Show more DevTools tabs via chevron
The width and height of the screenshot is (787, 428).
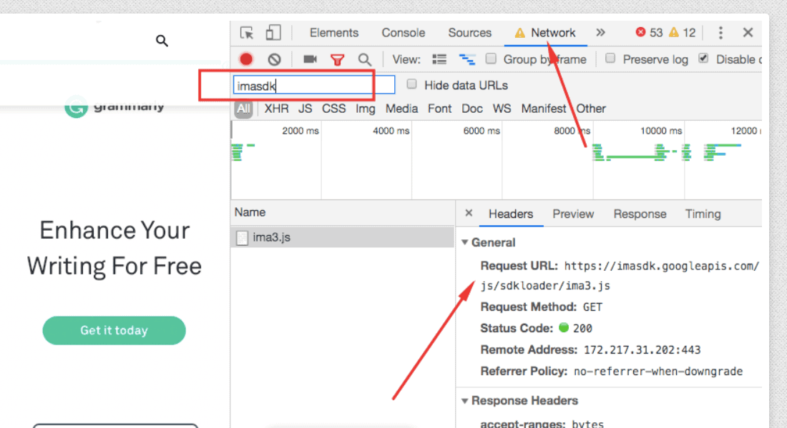pos(600,33)
